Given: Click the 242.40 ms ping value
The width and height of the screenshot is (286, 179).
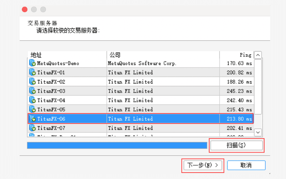Looking at the screenshot, I should (x=239, y=101).
